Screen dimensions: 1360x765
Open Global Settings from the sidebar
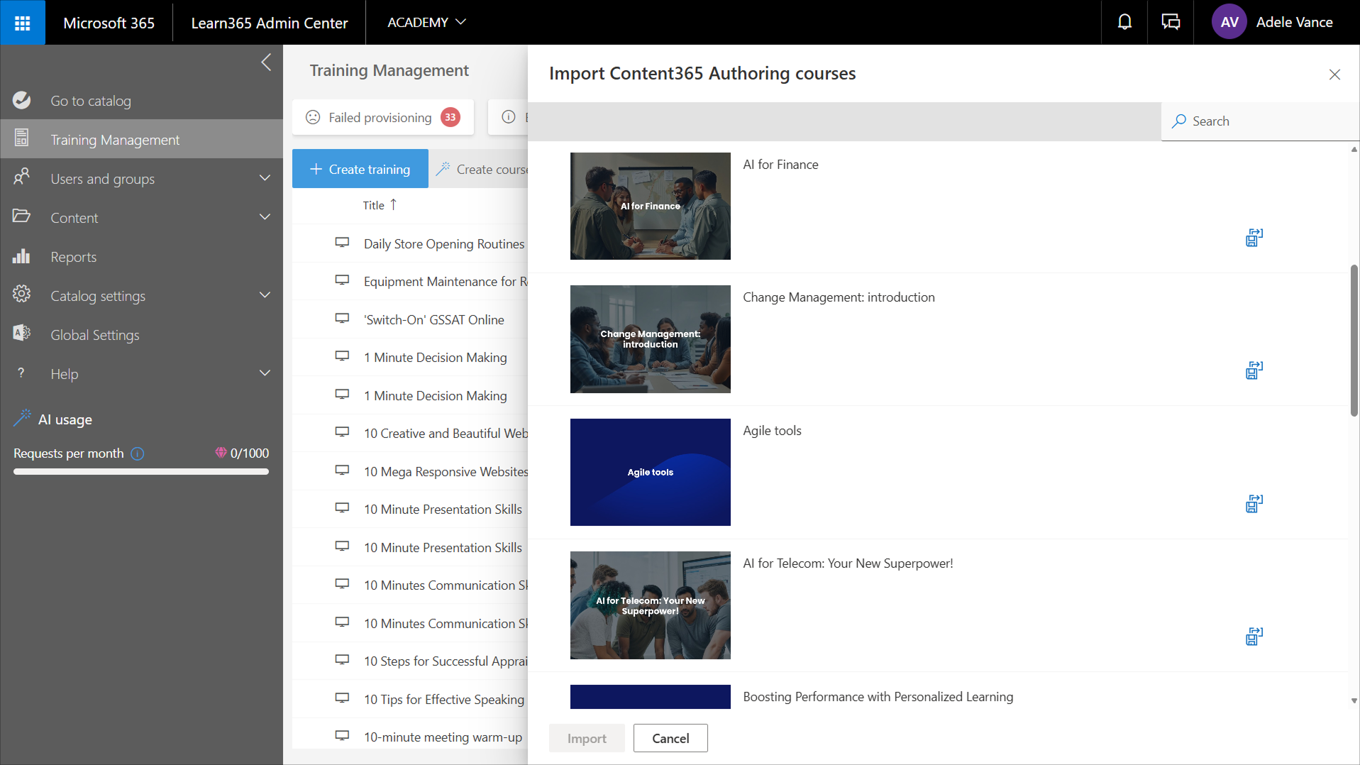tap(94, 335)
